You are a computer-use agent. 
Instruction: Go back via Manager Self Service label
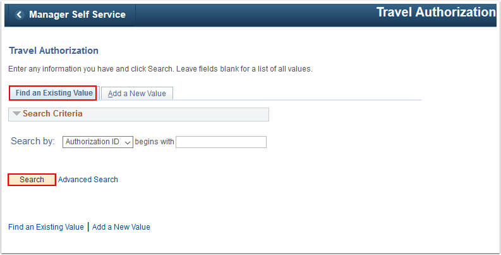point(77,15)
